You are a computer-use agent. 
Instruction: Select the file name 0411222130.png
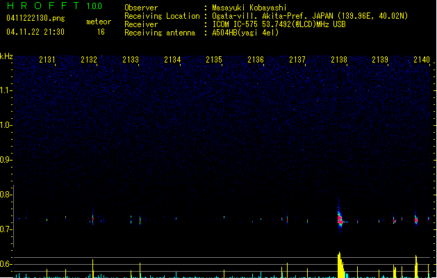click(x=35, y=18)
